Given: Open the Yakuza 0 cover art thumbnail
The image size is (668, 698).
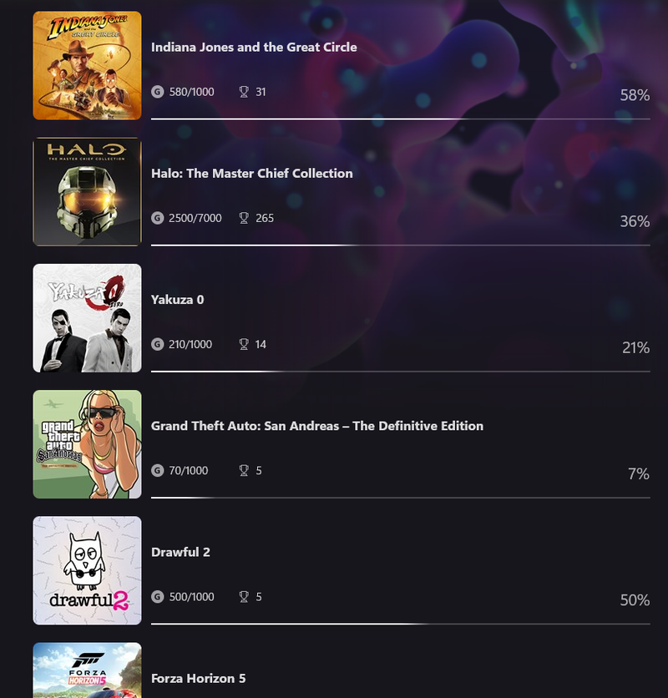Looking at the screenshot, I should click(88, 318).
